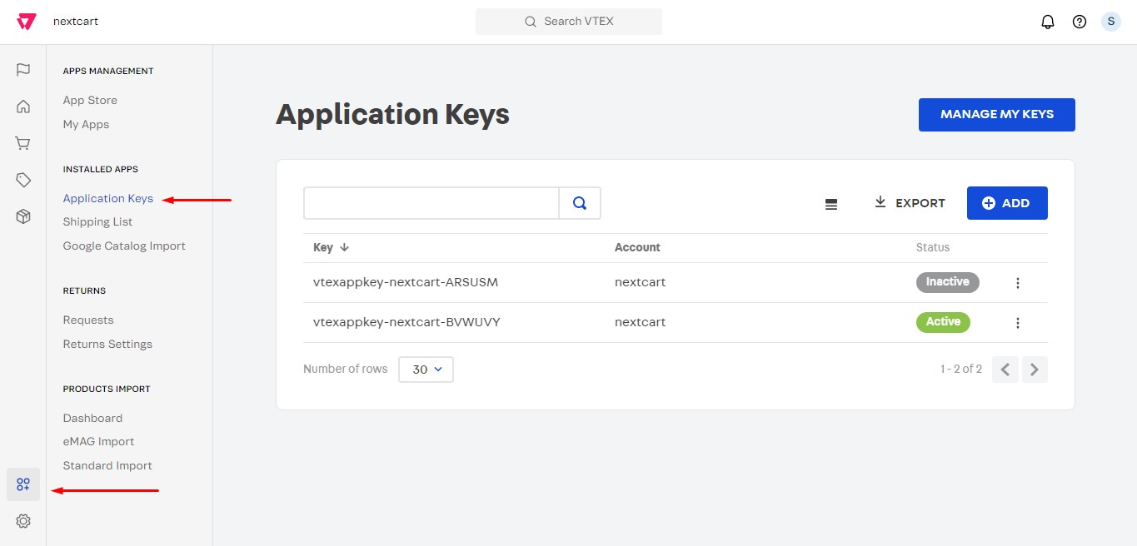Open Google Catalog Import in the sidebar
The height and width of the screenshot is (546, 1137).
click(x=124, y=246)
